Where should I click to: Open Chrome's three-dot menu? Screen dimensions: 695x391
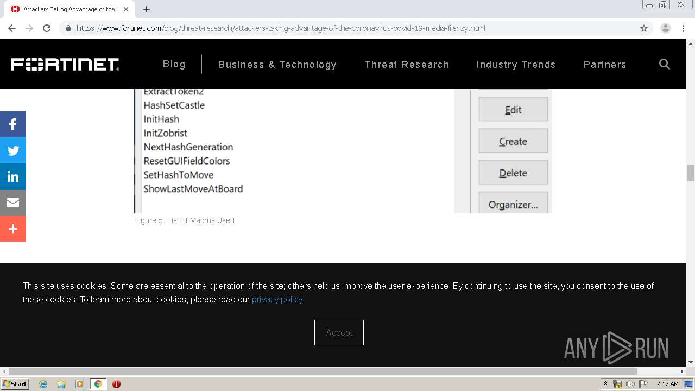[683, 28]
